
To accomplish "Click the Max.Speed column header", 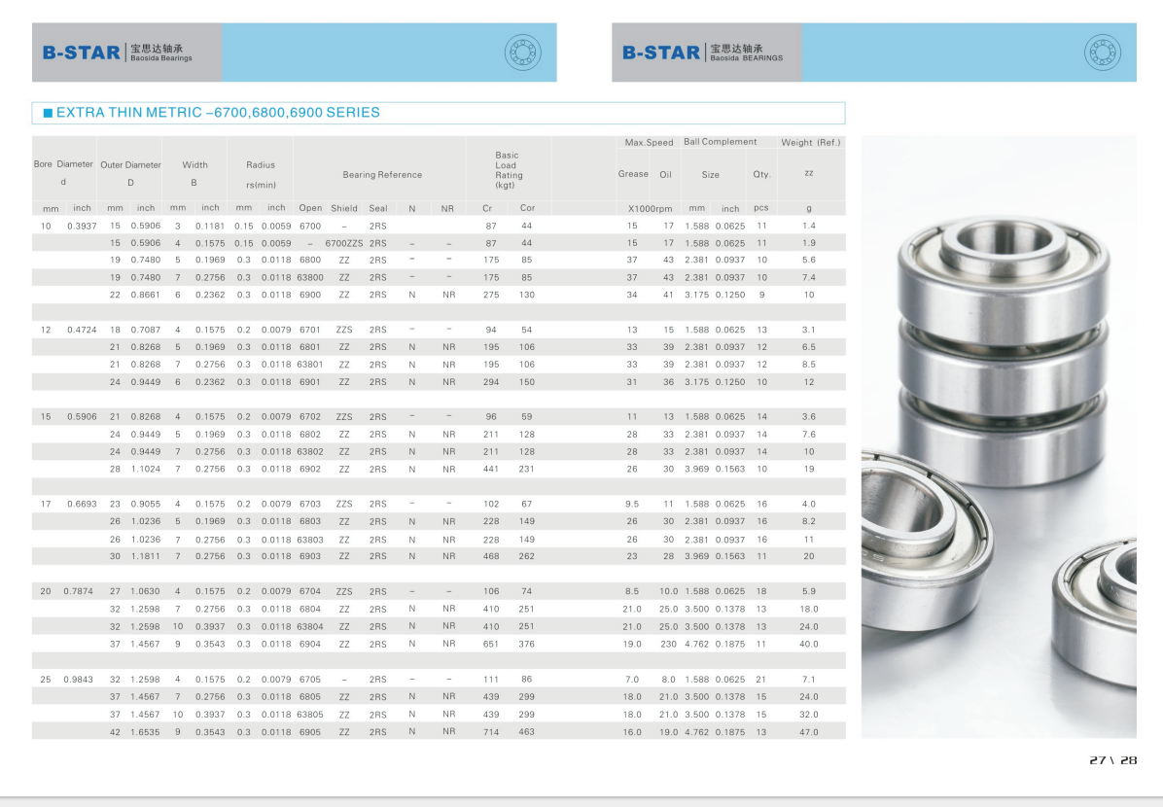I will pos(649,142).
